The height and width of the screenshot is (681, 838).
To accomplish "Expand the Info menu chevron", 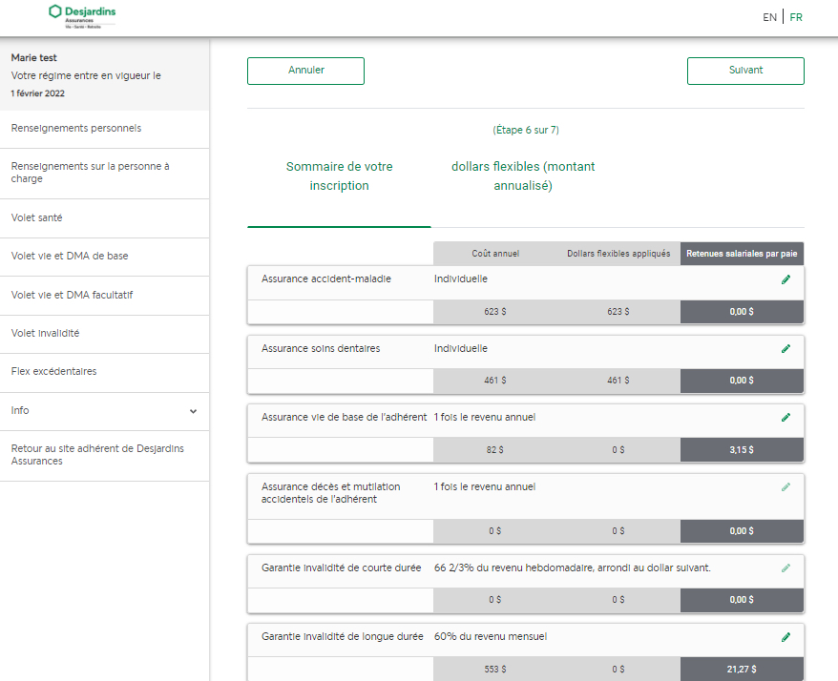I will pos(193,411).
